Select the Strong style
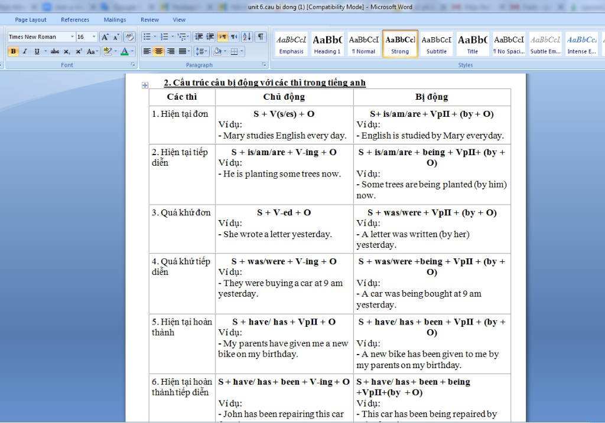The height and width of the screenshot is (423, 605). (x=400, y=44)
